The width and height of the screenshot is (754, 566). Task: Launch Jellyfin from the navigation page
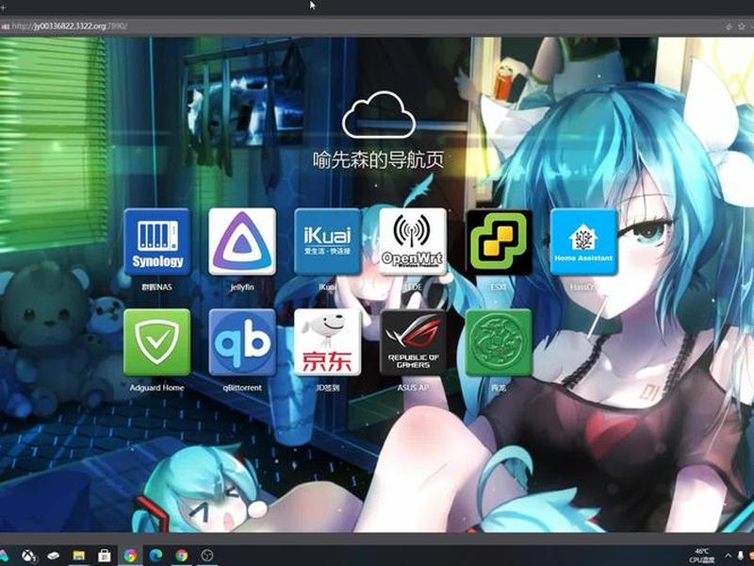point(242,241)
